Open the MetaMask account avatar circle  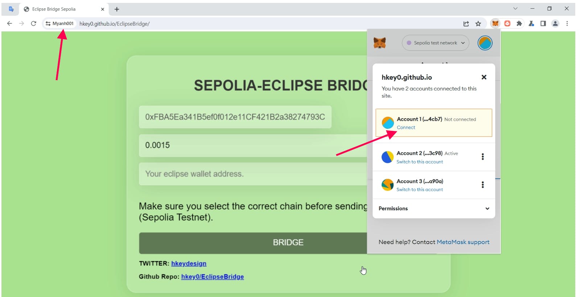click(x=485, y=43)
